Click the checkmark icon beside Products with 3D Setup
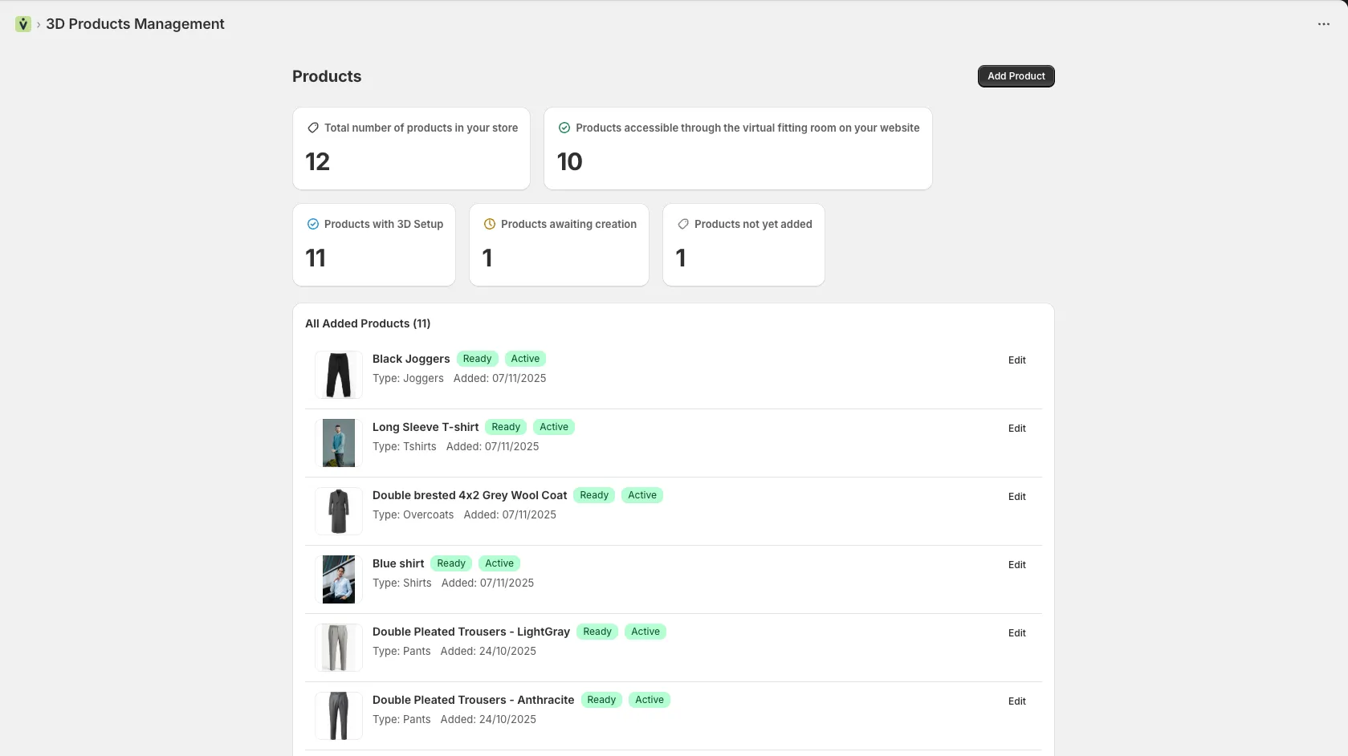The height and width of the screenshot is (756, 1348). click(312, 224)
